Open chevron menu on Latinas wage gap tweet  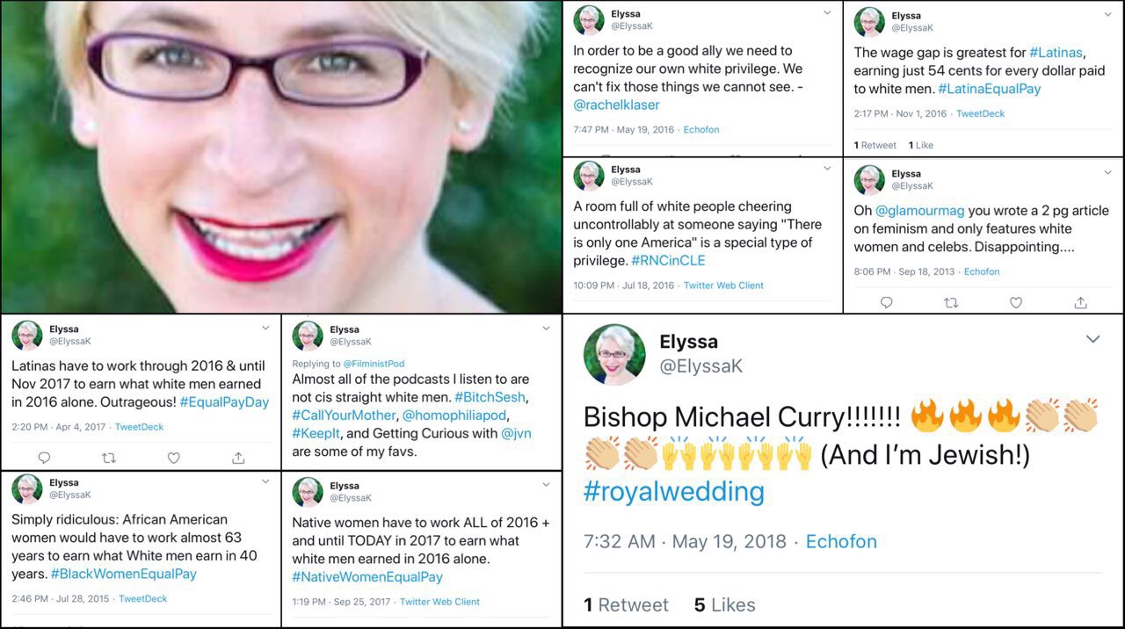pos(1107,12)
